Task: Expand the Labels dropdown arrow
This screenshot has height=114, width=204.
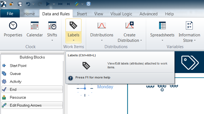Action: tap(73, 40)
